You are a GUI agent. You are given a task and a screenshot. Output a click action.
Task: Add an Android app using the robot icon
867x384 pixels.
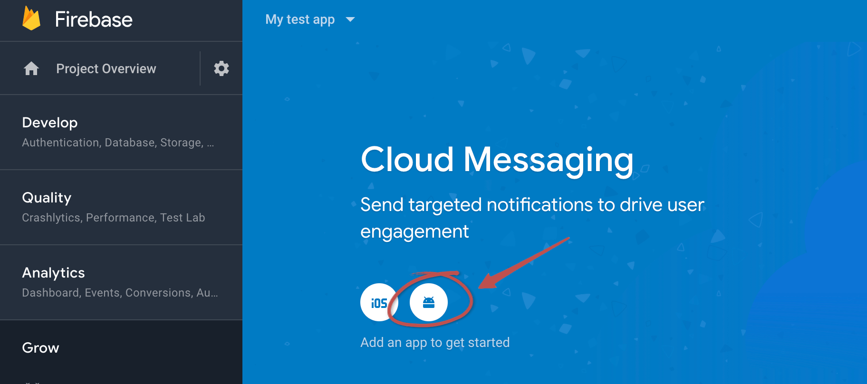[429, 302]
